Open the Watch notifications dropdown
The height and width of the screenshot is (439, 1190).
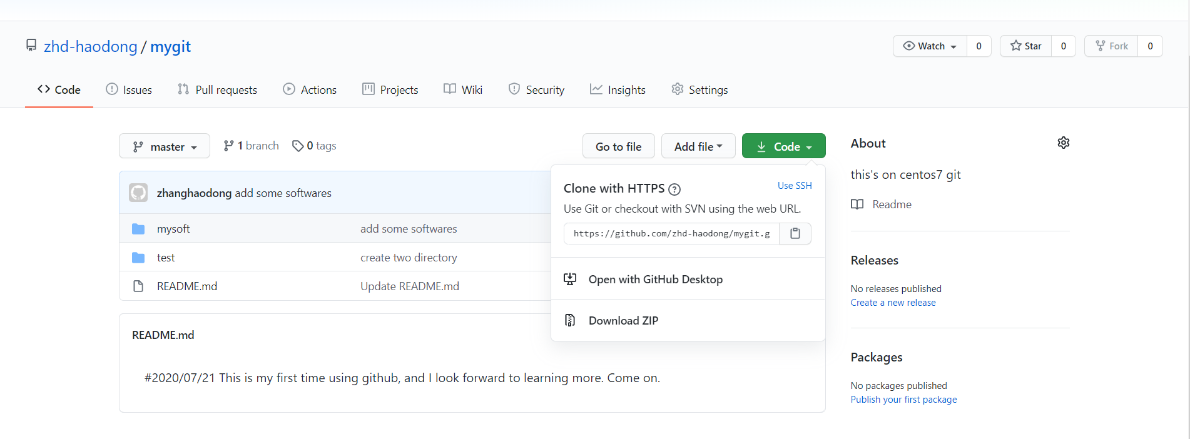(x=930, y=46)
